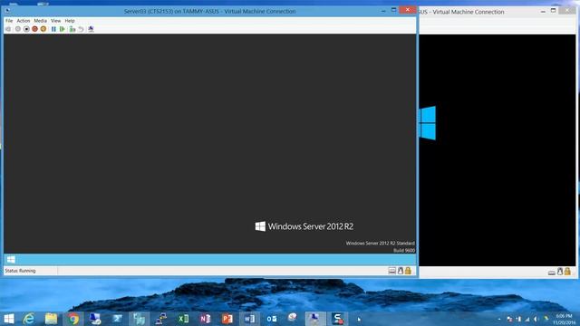Click the battery power tray icon
The width and height of the screenshot is (580, 326).
518,319
